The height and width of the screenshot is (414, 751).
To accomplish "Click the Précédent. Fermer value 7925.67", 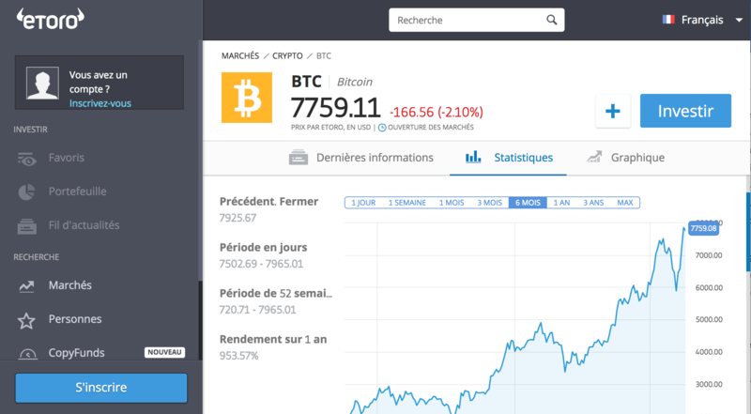I will [238, 218].
